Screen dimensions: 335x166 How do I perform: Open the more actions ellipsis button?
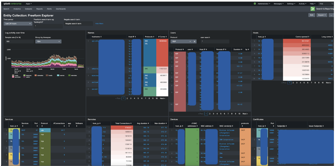(x=331, y=15)
